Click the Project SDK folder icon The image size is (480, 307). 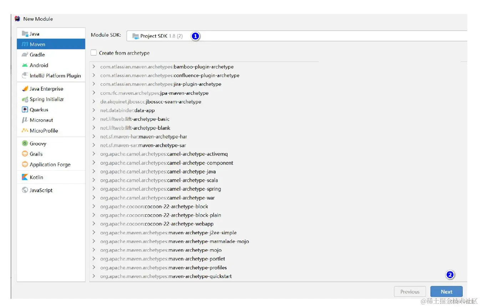(136, 36)
